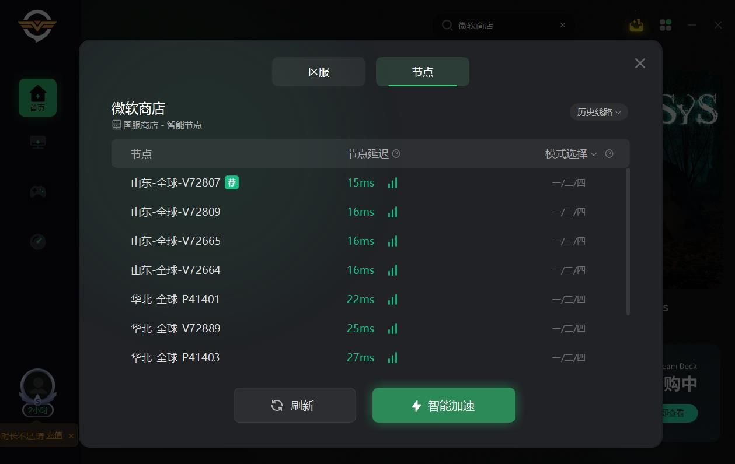Click the 刷新 refresh button
Image resolution: width=735 pixels, height=464 pixels.
(295, 405)
